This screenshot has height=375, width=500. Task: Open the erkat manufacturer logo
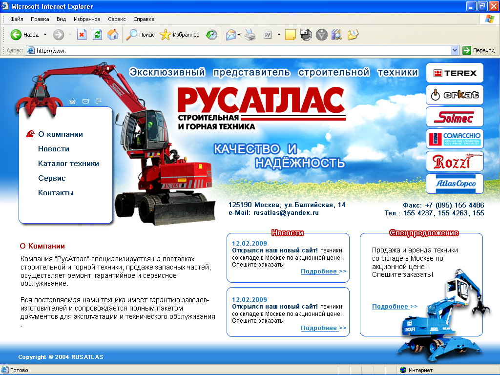coord(455,95)
